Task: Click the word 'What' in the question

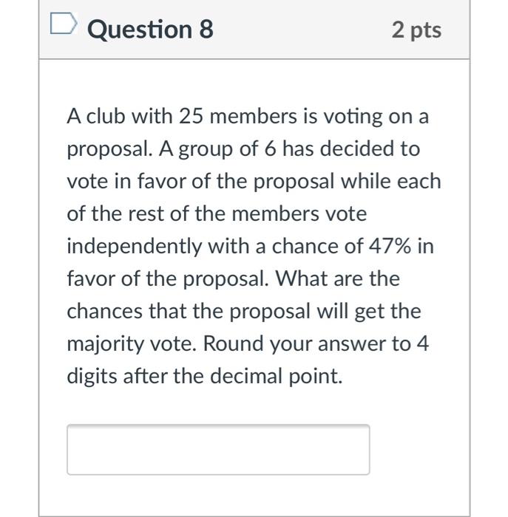Action: (x=301, y=278)
